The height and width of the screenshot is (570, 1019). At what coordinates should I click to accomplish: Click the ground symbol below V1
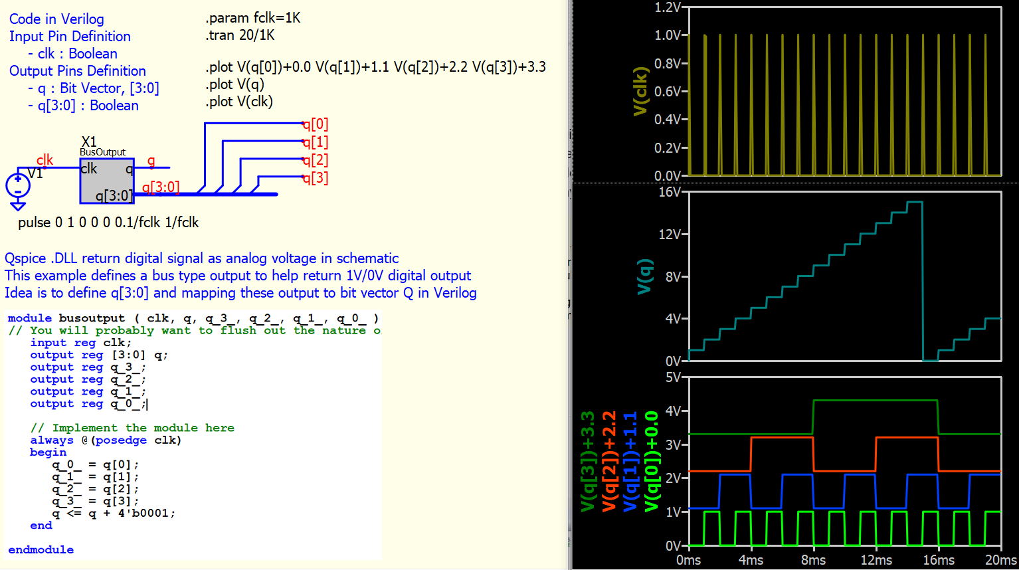pos(18,207)
